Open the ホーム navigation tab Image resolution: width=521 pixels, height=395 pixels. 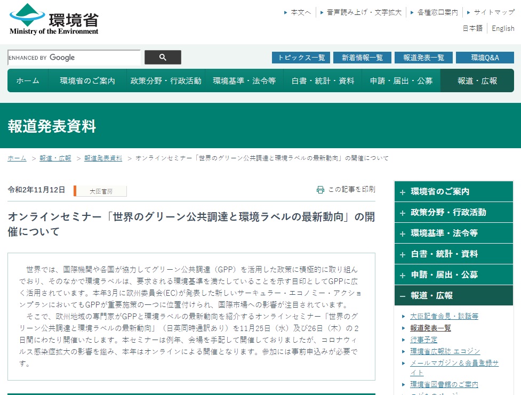point(28,81)
